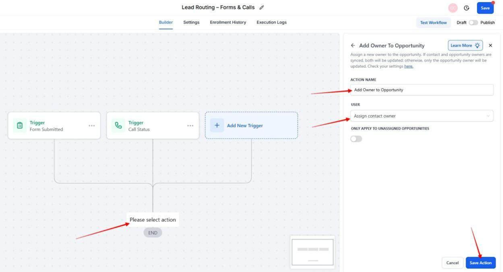Click the workflow minimap thumbnail
This screenshot has width=503, height=272.
click(313, 252)
